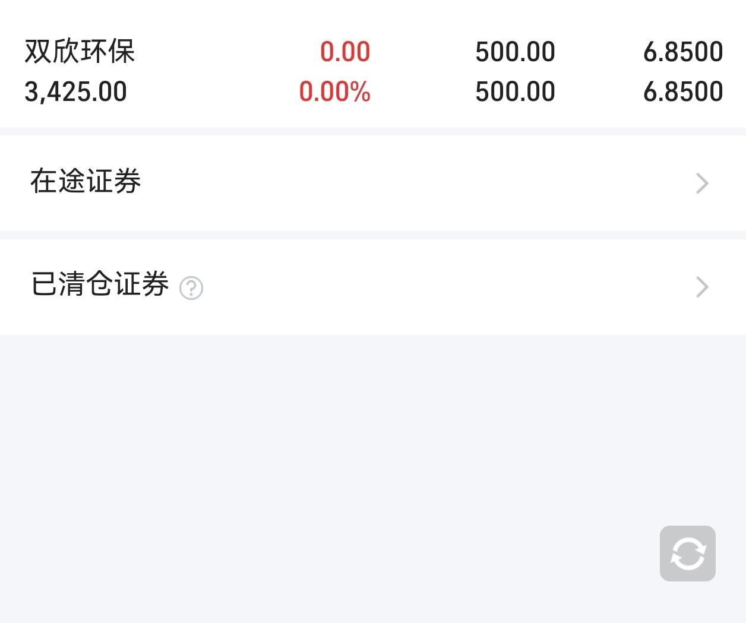Screen dimensions: 746x623
Task: Select the 双欣环保 stock name
Action: (80, 51)
